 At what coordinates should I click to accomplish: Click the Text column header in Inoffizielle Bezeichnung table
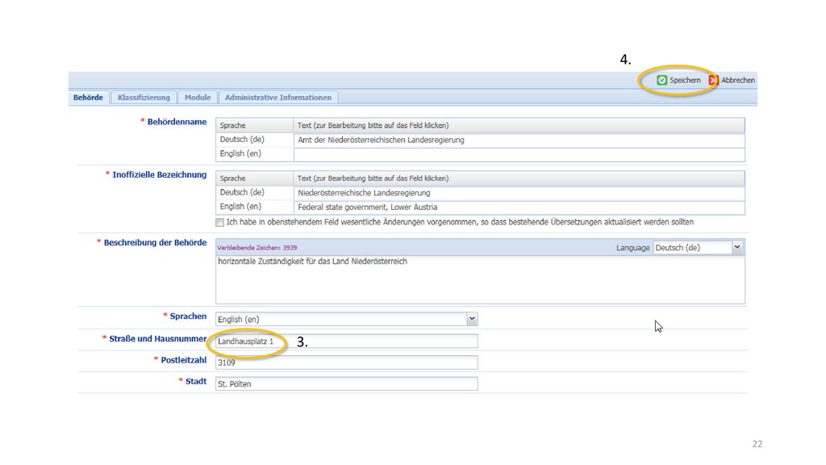click(519, 178)
